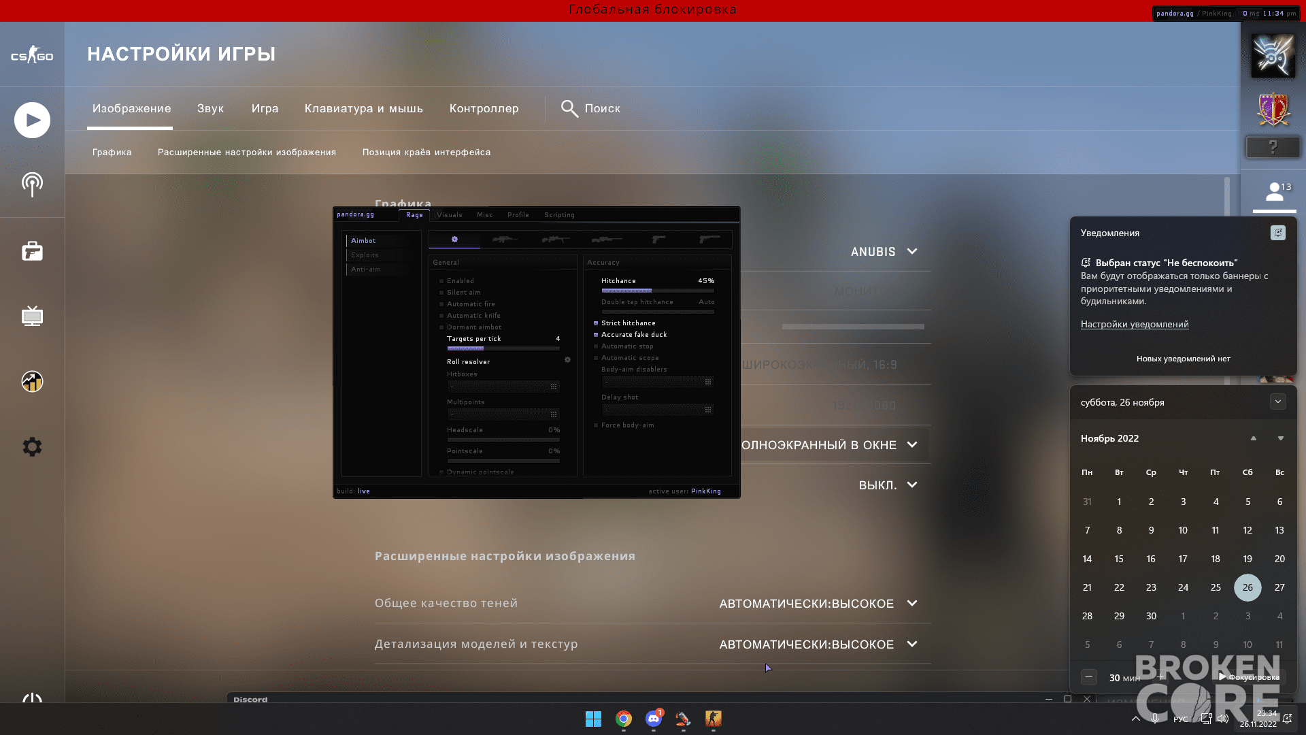Image resolution: width=1306 pixels, height=735 pixels.
Task: Switch to the Звук settings tab
Action: [210, 108]
